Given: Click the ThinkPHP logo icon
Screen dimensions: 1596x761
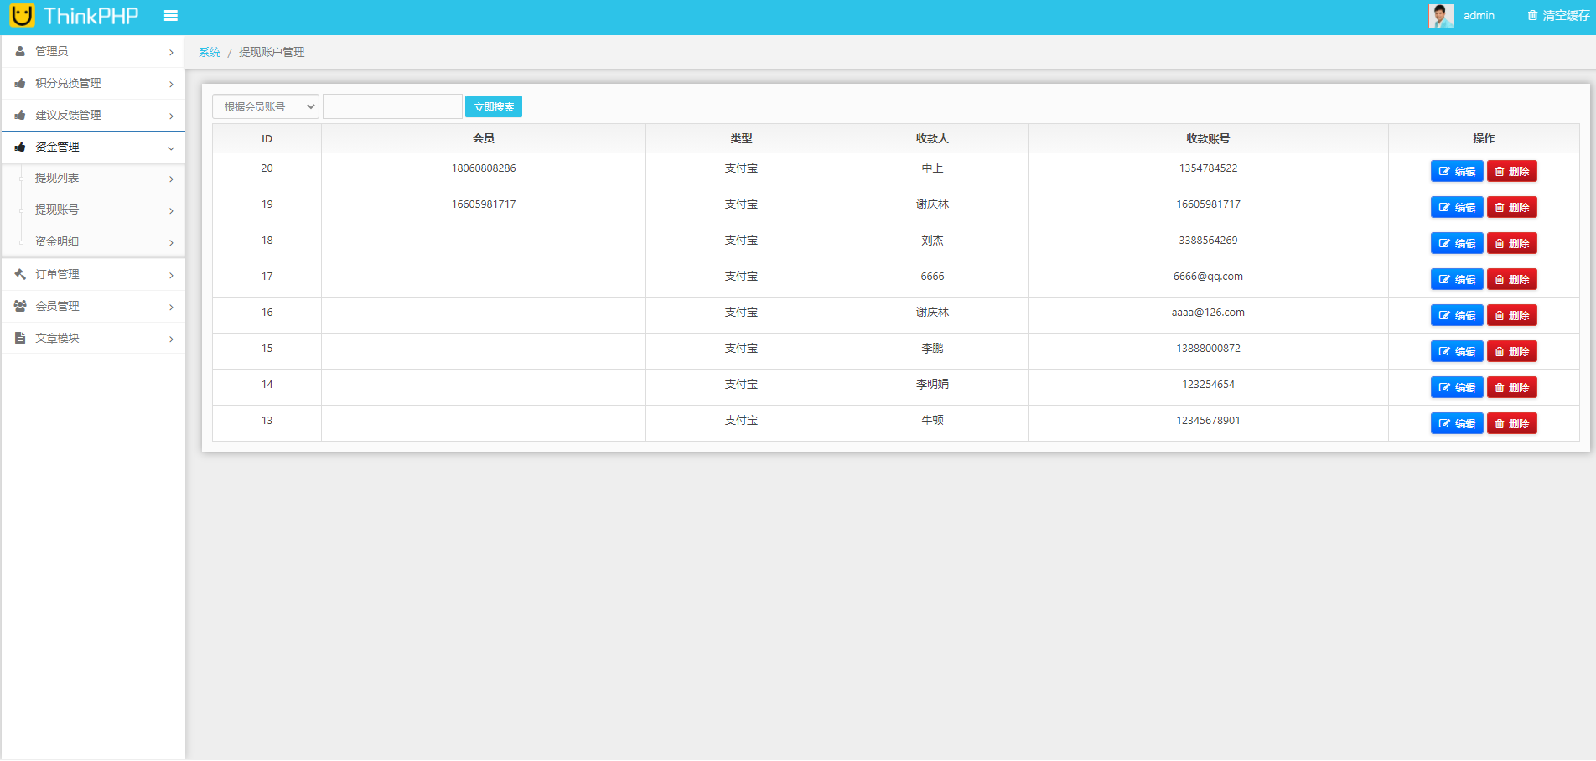Looking at the screenshot, I should (x=22, y=16).
